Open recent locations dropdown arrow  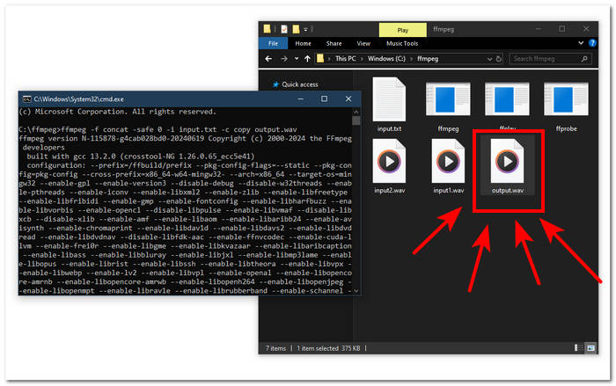[x=297, y=59]
